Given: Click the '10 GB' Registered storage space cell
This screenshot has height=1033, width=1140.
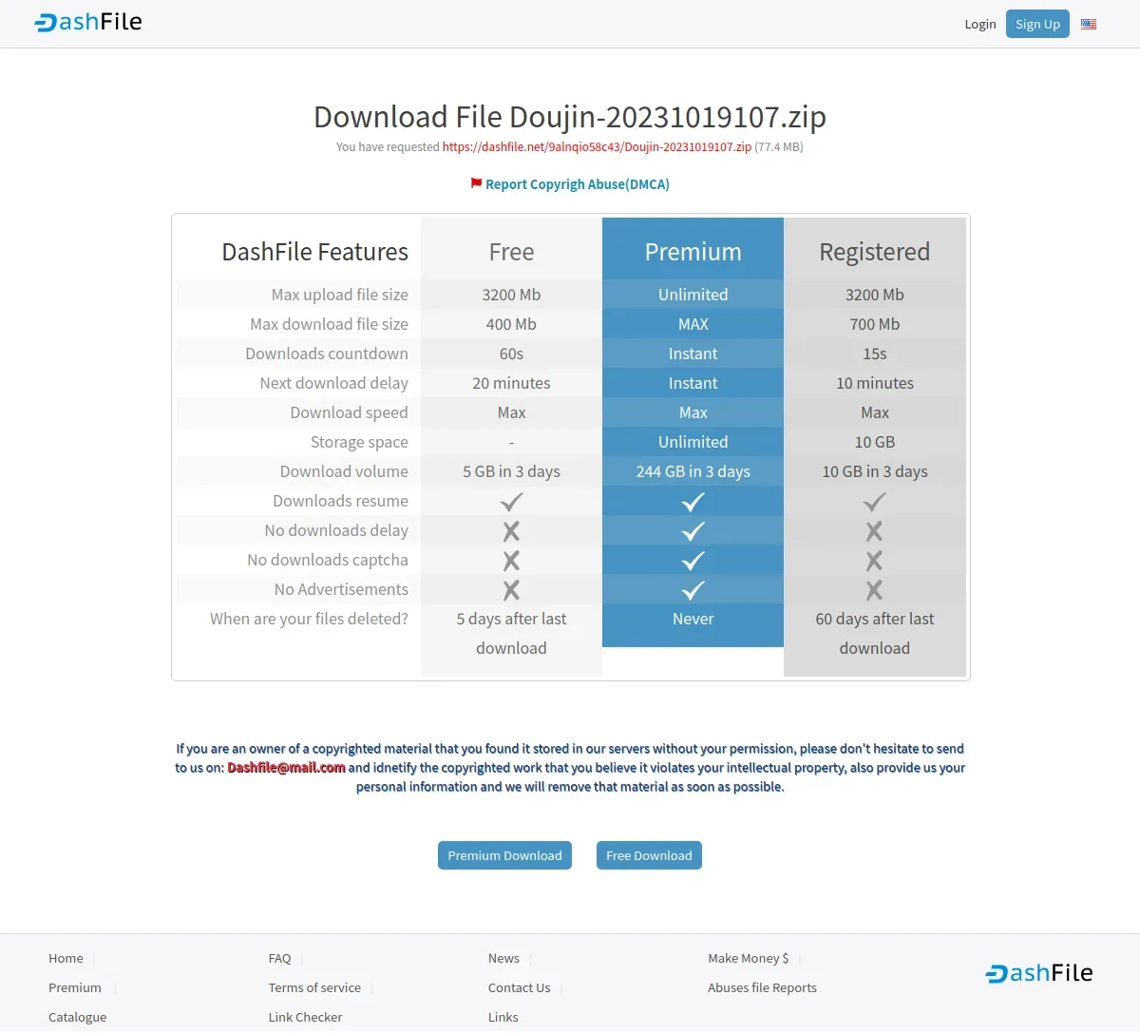Looking at the screenshot, I should pyautogui.click(x=875, y=442).
